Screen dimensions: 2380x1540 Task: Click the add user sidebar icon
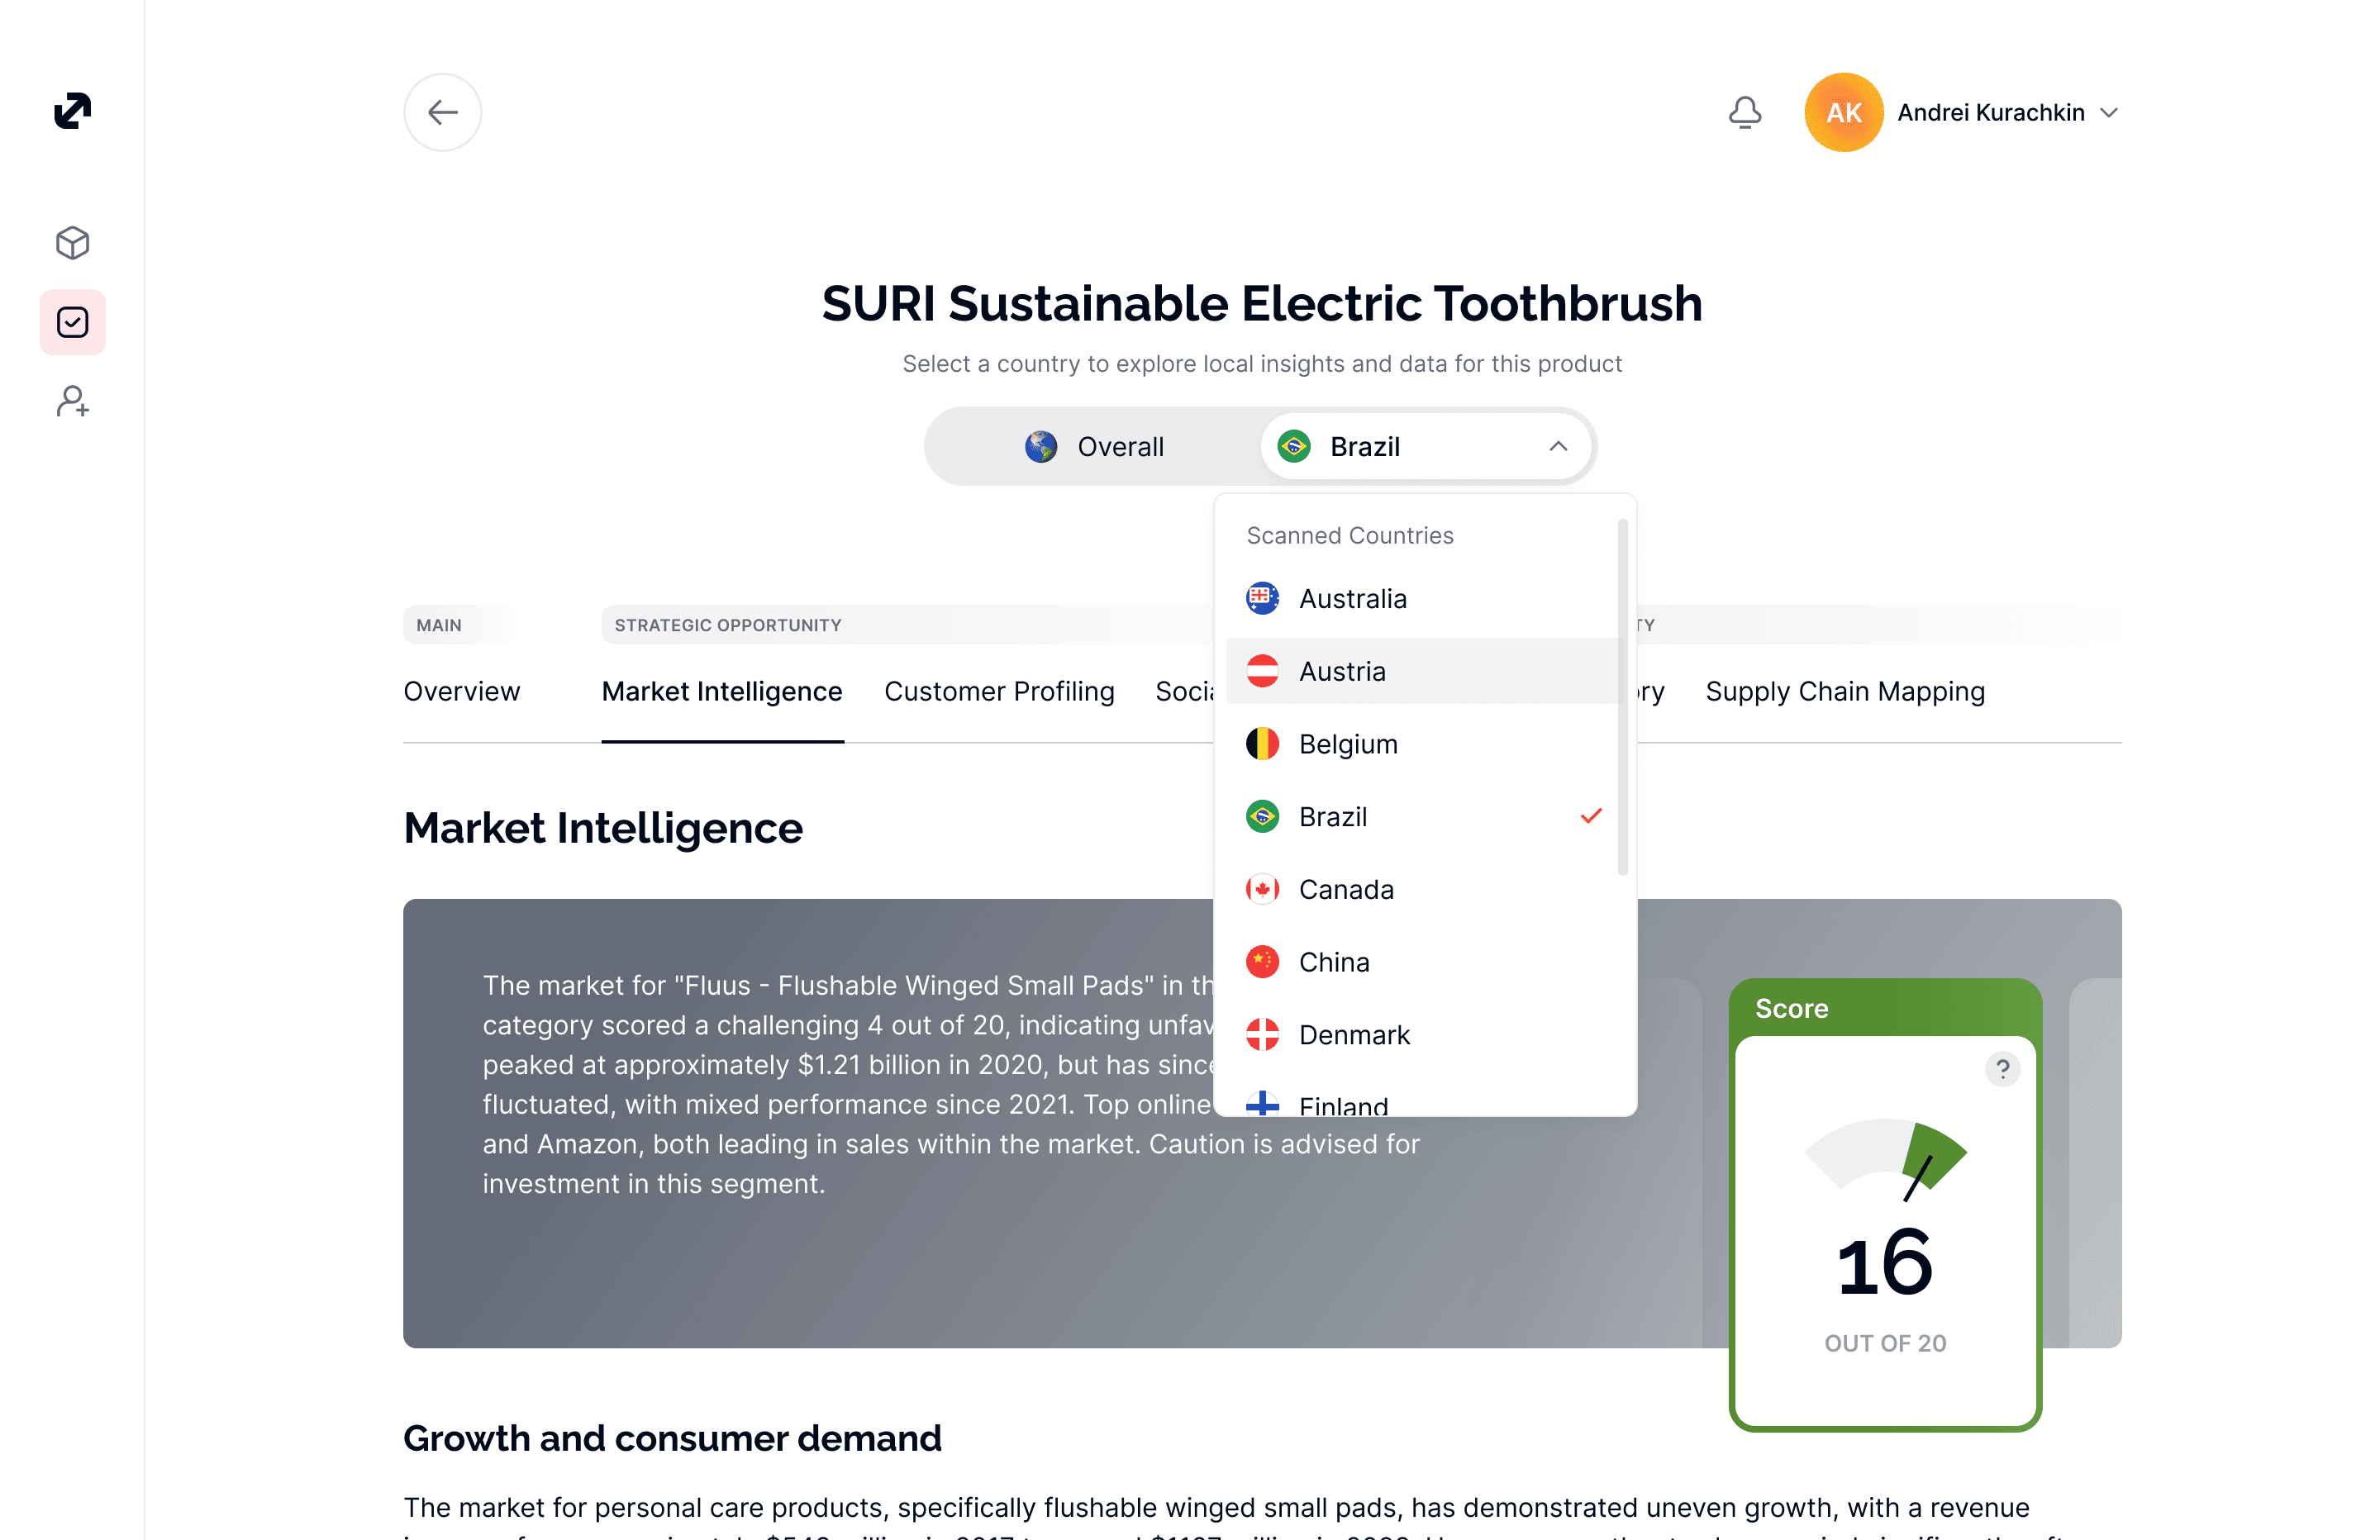(x=72, y=401)
